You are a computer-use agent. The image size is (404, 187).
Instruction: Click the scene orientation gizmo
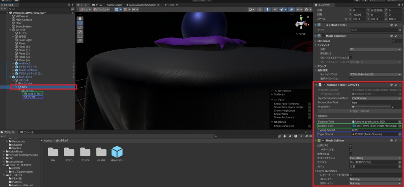[301, 24]
